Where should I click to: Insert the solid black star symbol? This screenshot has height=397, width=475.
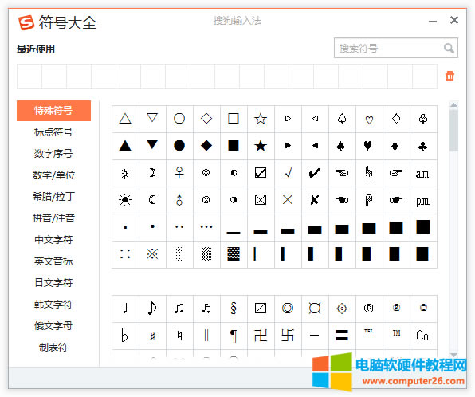[x=261, y=146]
